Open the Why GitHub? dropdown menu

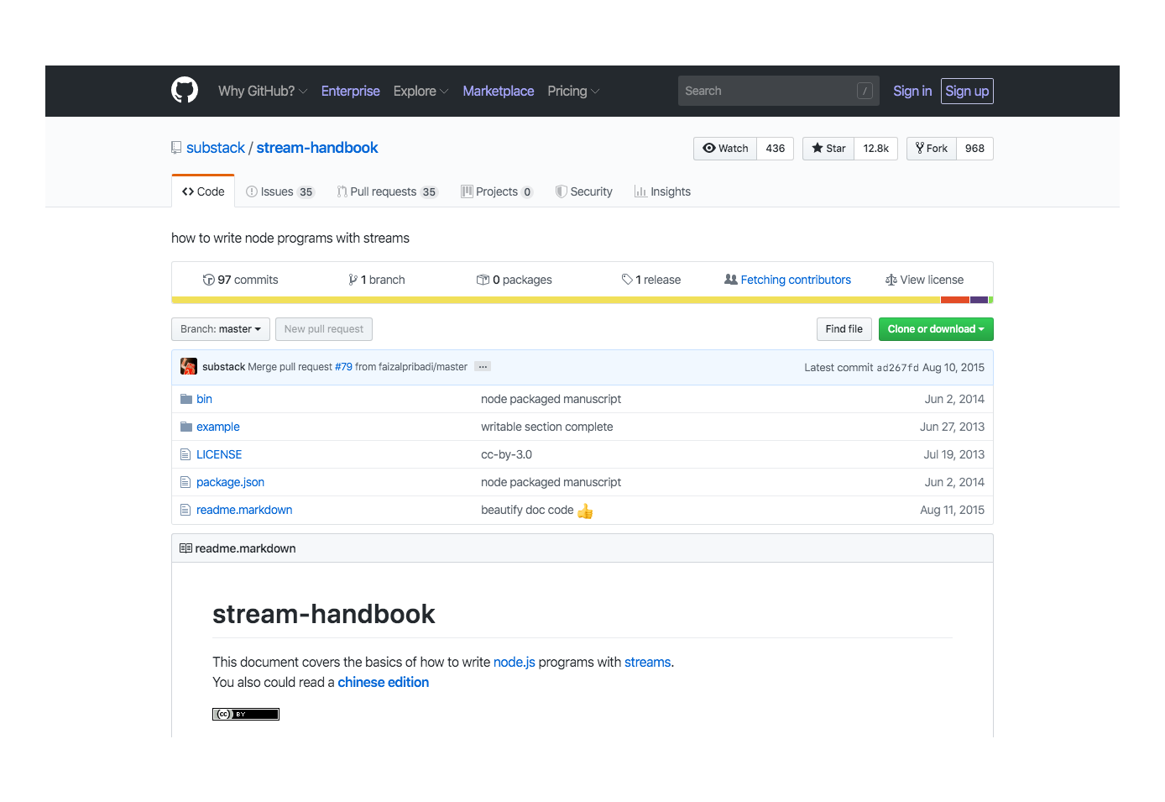[262, 91]
